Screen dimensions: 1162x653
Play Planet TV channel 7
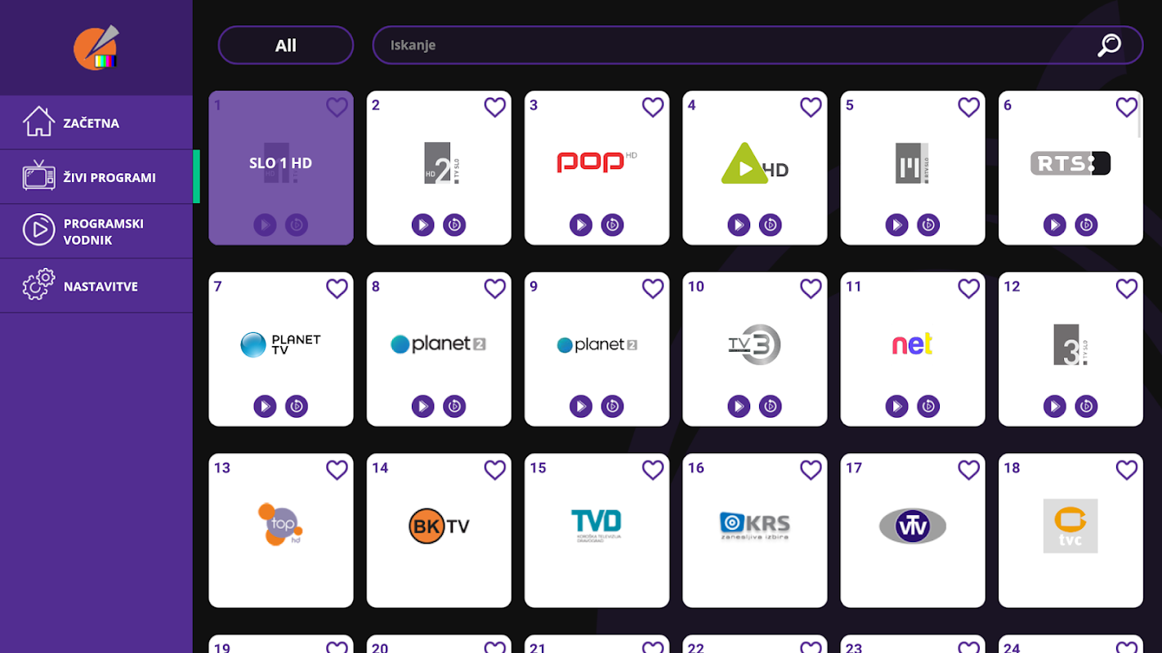[x=265, y=406]
